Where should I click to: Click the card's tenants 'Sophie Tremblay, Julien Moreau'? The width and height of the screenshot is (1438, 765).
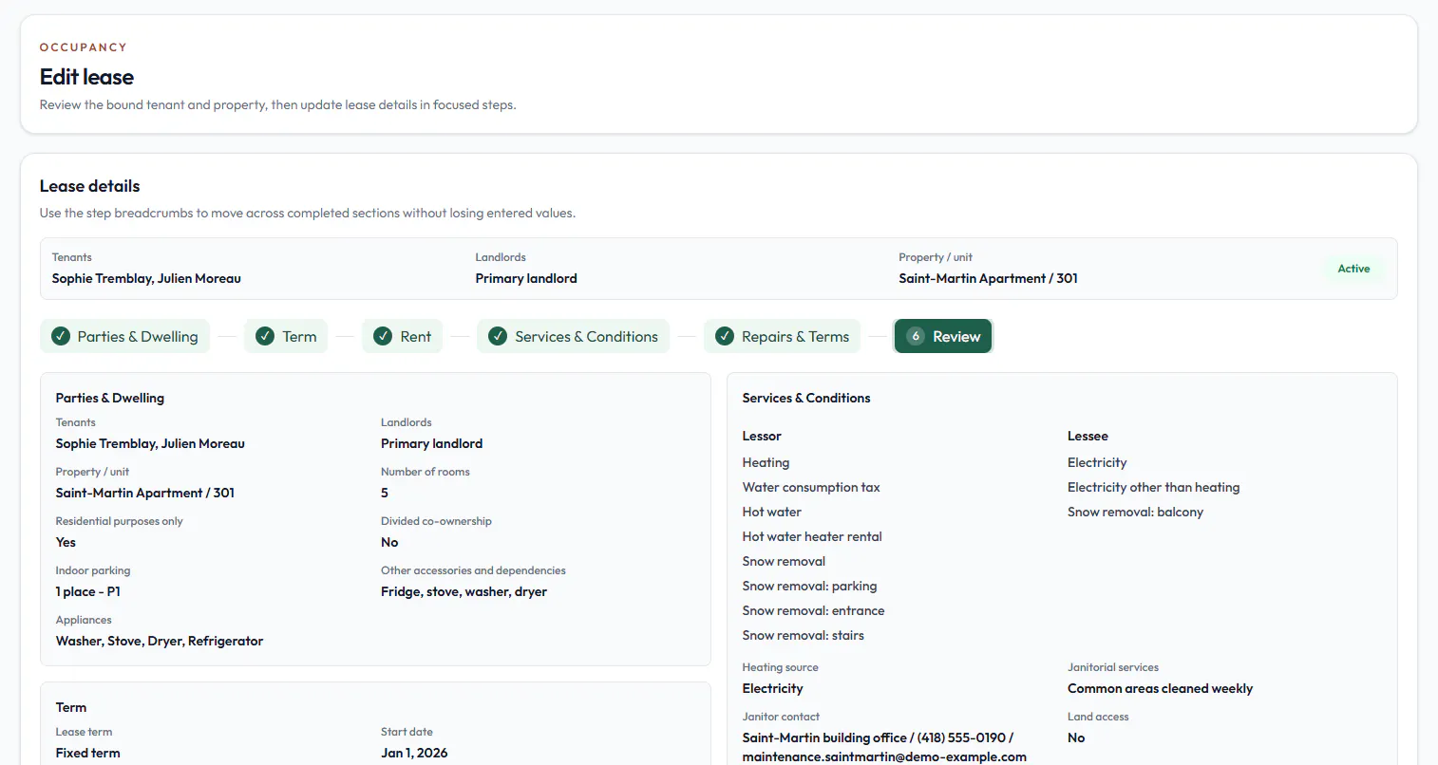pyautogui.click(x=150, y=443)
